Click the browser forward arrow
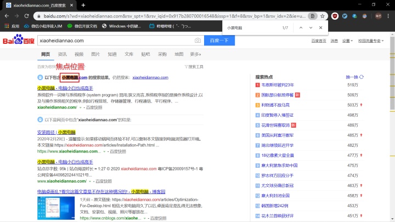395x222 pixels. [16, 16]
